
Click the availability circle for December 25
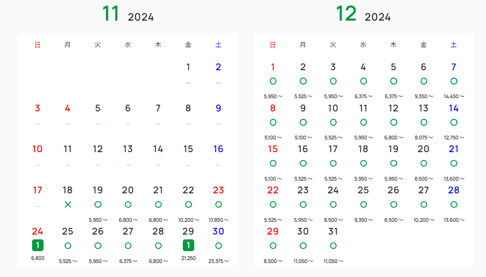[363, 204]
